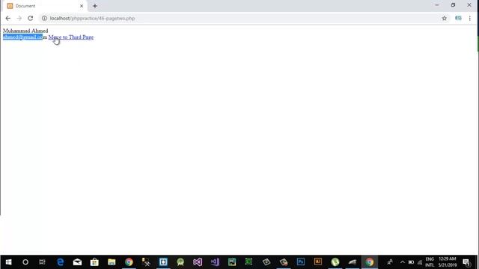Image resolution: width=479 pixels, height=269 pixels.
Task: Show hidden system tray icons
Action: click(403, 262)
